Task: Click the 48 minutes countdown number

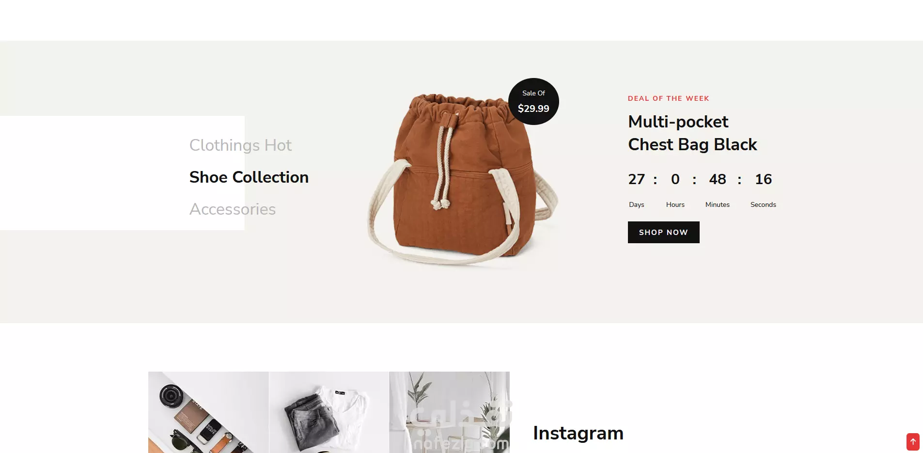Action: [718, 179]
